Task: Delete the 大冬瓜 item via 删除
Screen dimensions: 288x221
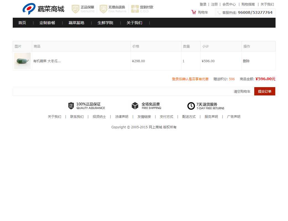Action: pyautogui.click(x=246, y=61)
